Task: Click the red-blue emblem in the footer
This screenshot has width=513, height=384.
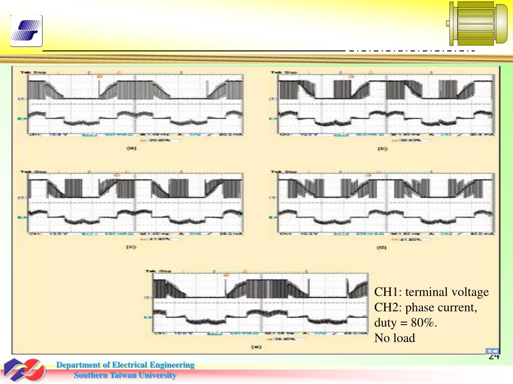Action: pos(25,370)
